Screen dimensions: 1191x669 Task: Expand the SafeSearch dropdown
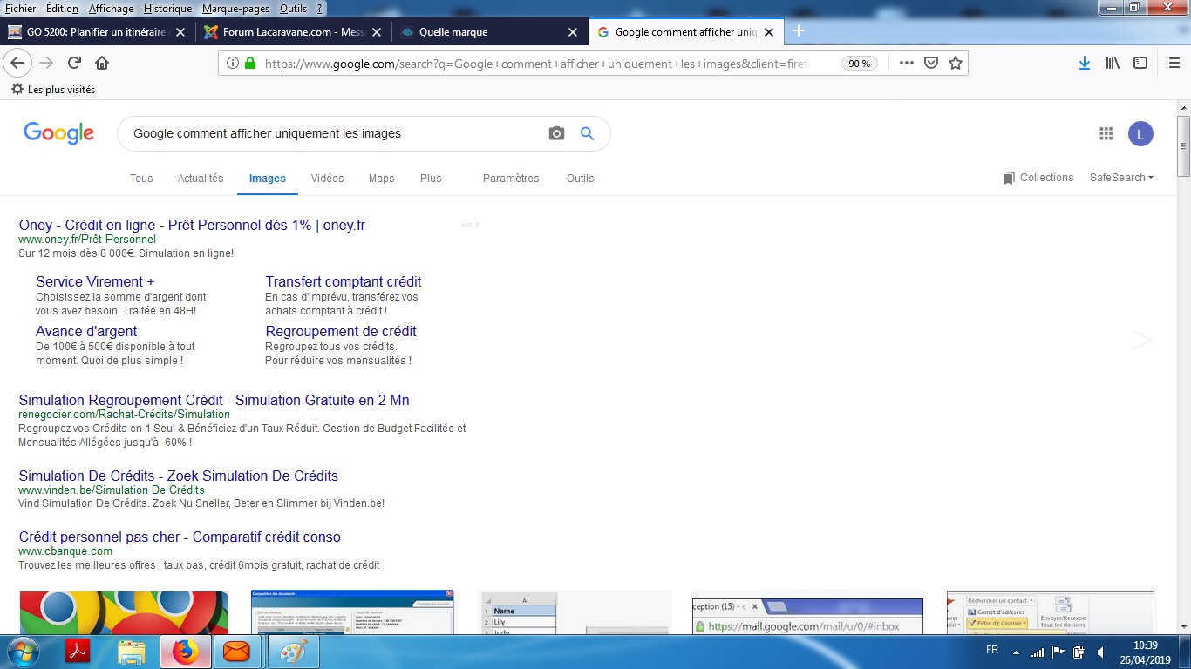[x=1121, y=178]
